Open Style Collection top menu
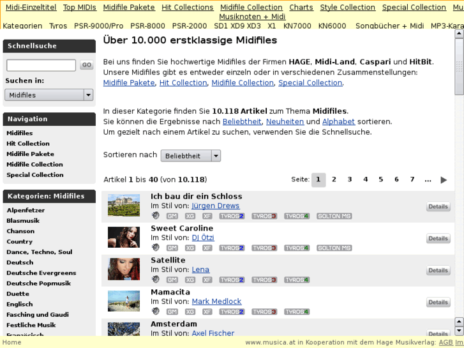 point(347,8)
